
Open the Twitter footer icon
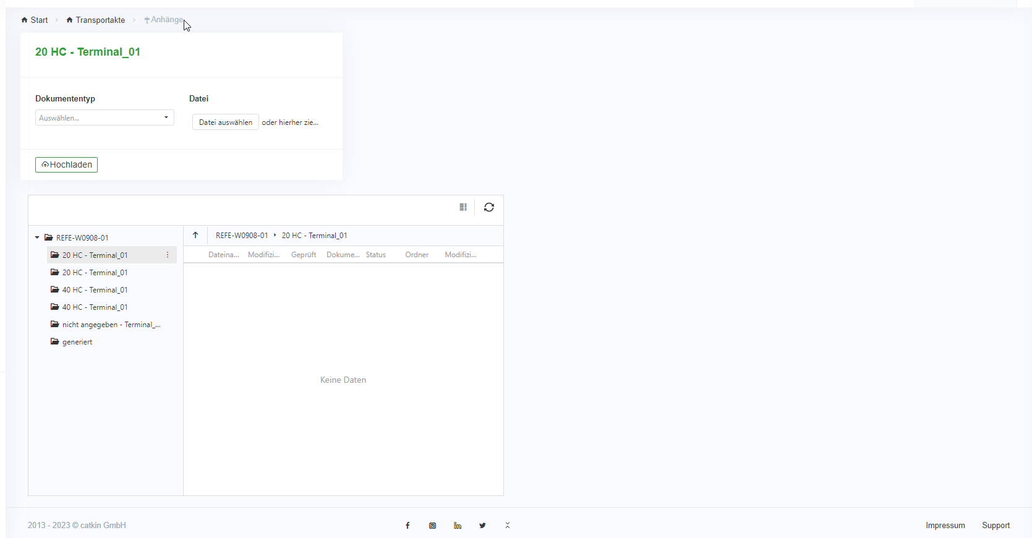[482, 526]
